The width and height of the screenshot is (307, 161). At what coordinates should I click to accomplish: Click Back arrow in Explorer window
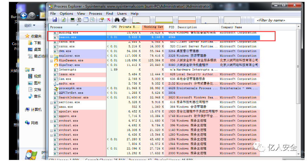click(x=24, y=16)
